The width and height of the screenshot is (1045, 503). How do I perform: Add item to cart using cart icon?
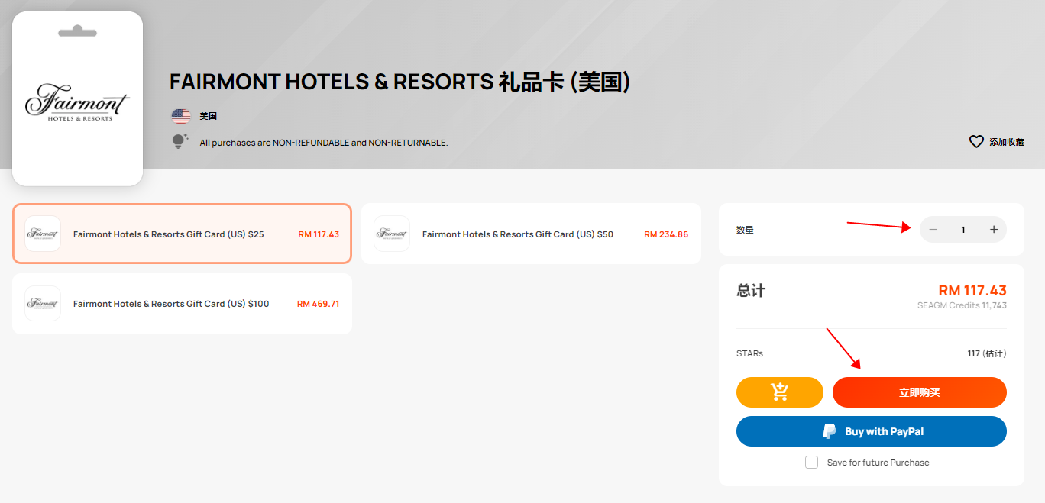click(x=780, y=392)
